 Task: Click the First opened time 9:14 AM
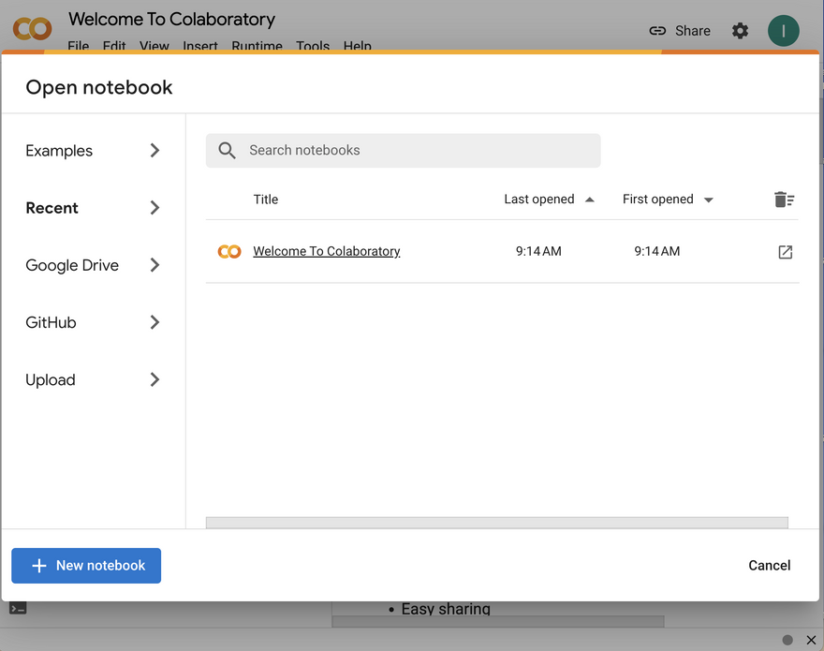(x=657, y=251)
